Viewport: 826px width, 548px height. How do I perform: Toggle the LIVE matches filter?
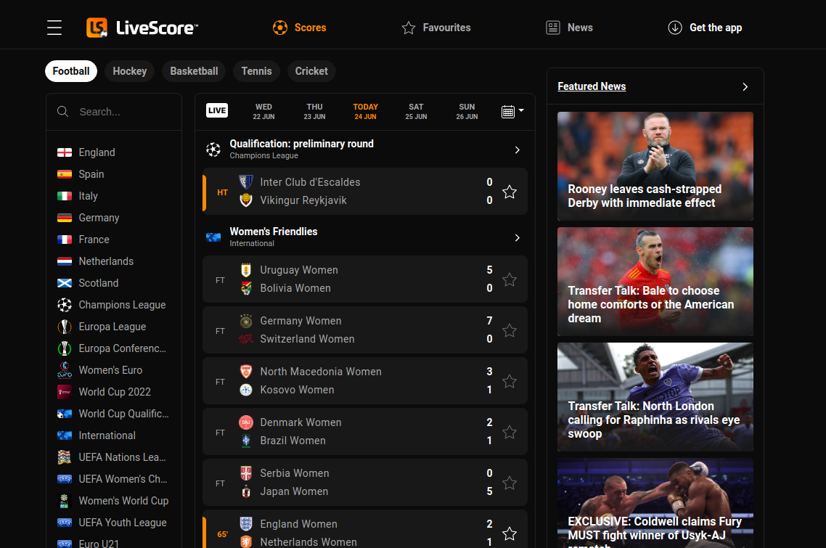[x=217, y=110]
